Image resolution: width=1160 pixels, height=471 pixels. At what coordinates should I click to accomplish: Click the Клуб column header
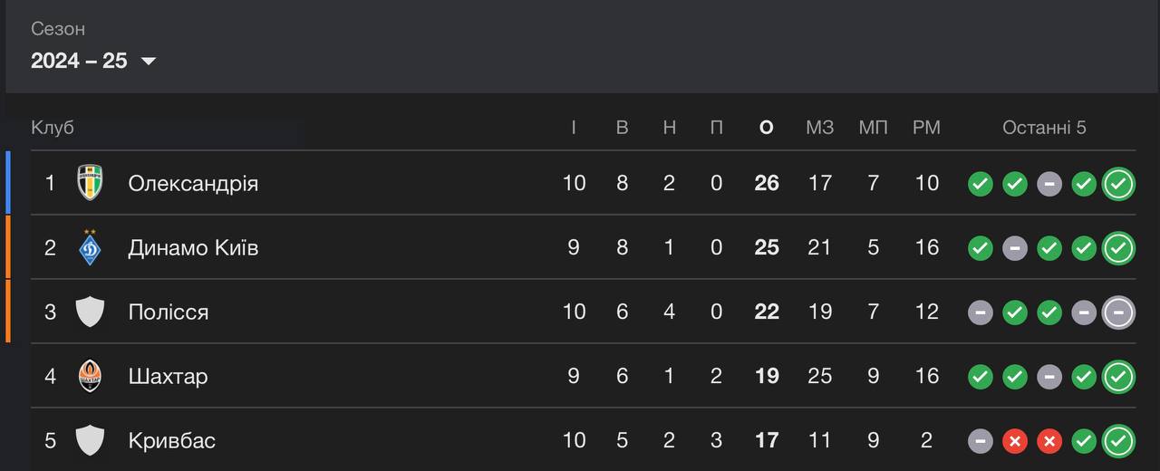pyautogui.click(x=53, y=128)
